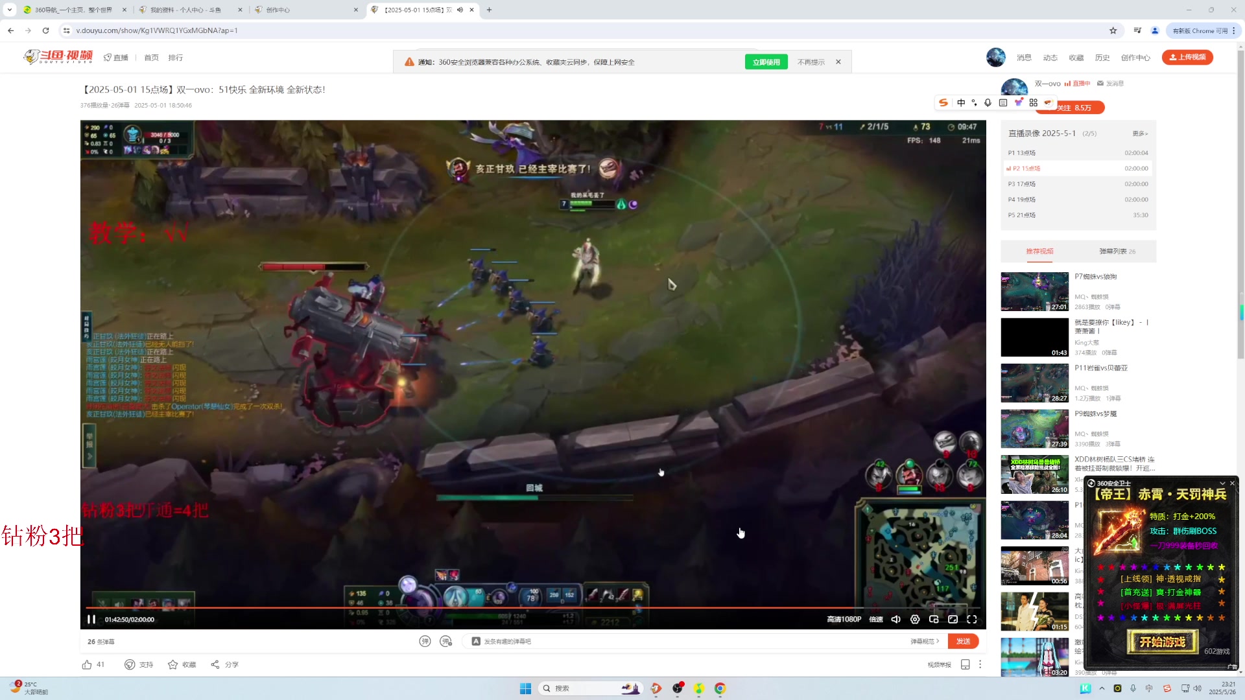Open the 高清1080P quality selector
Image resolution: width=1245 pixels, height=700 pixels.
[844, 619]
